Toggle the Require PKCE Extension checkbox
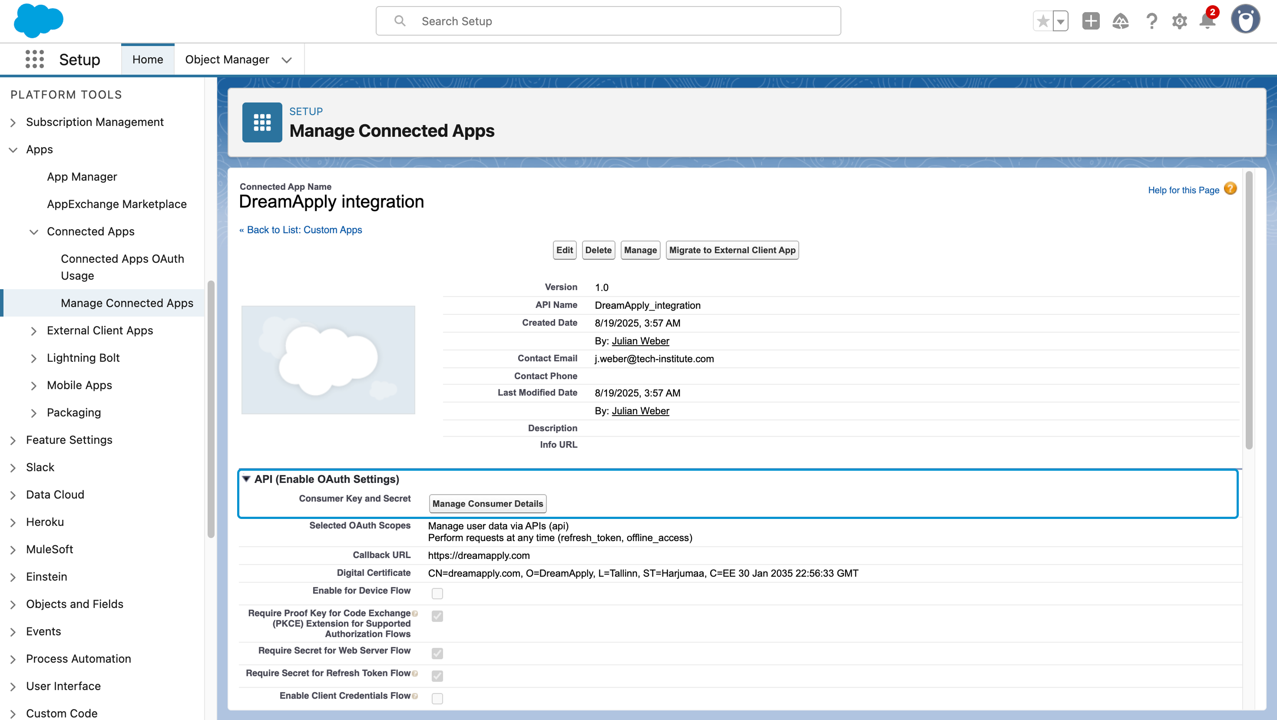This screenshot has width=1277, height=720. pos(437,616)
